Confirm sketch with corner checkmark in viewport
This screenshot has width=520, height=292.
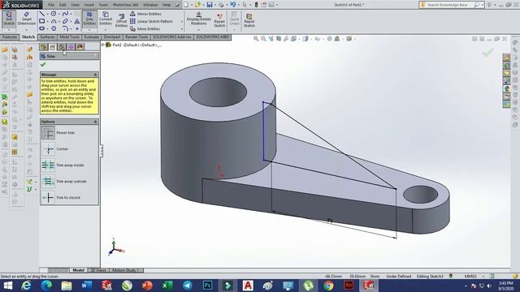click(487, 52)
